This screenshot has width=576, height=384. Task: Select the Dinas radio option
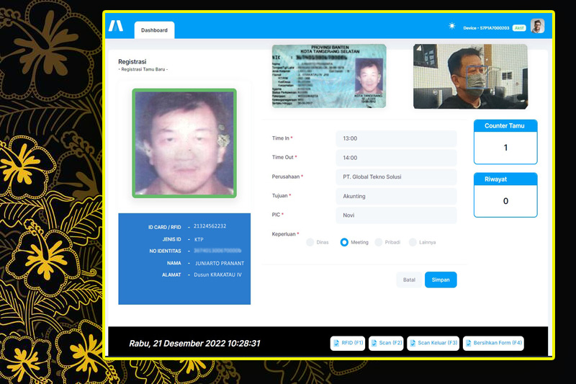pos(310,242)
